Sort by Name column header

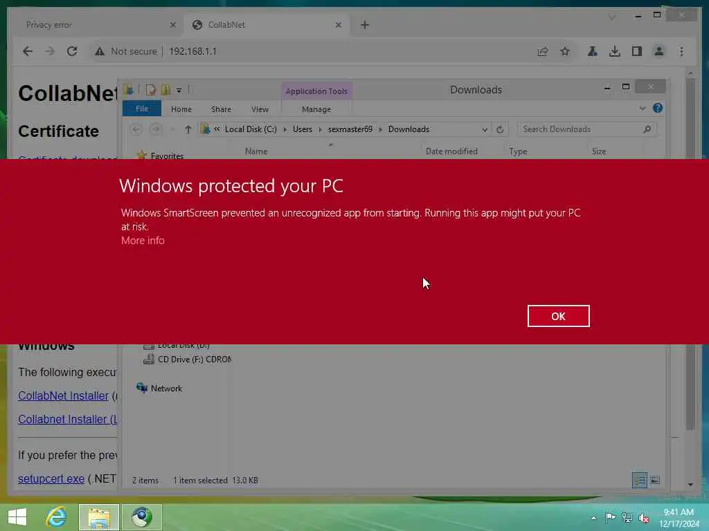tap(256, 151)
